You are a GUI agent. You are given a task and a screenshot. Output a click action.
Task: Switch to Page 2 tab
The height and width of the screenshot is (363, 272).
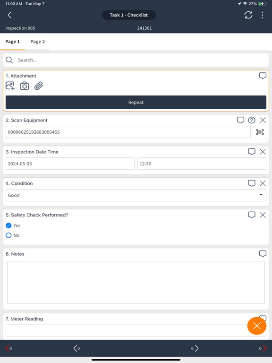point(37,42)
